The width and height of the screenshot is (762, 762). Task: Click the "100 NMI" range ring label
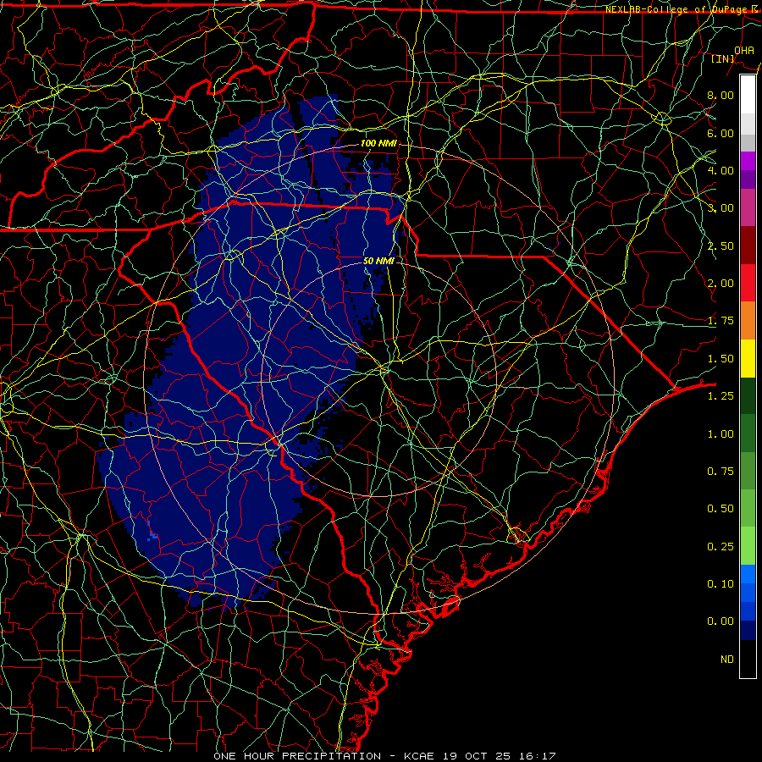point(378,143)
